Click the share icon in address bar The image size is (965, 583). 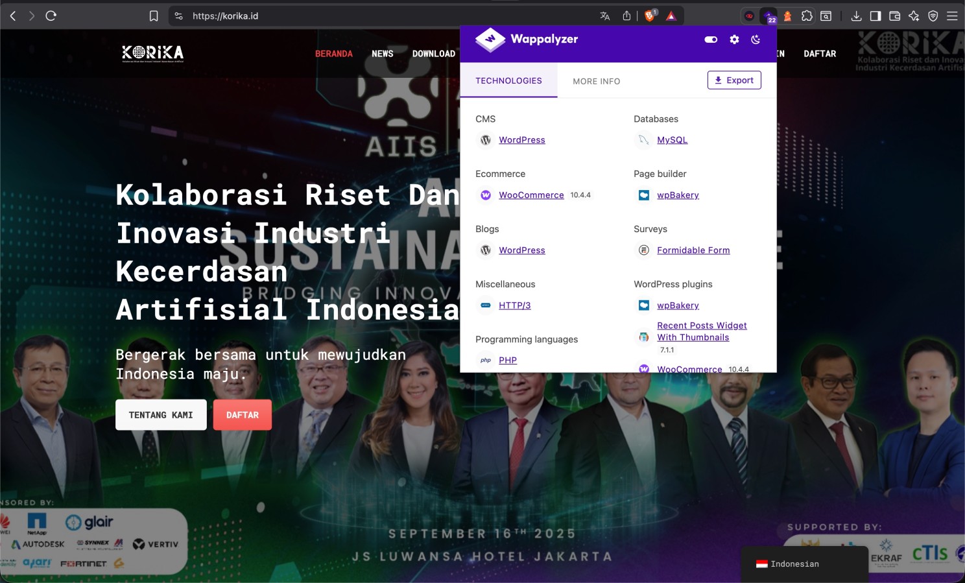(x=626, y=16)
